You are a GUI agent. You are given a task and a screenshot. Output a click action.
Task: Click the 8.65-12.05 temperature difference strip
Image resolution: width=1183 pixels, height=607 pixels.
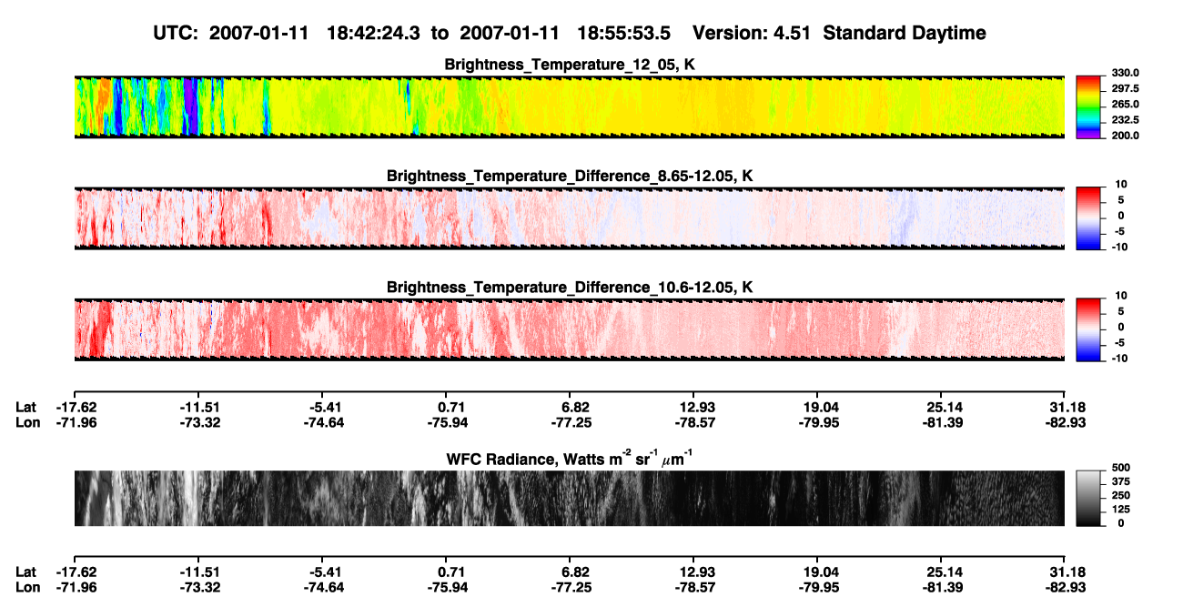click(569, 218)
